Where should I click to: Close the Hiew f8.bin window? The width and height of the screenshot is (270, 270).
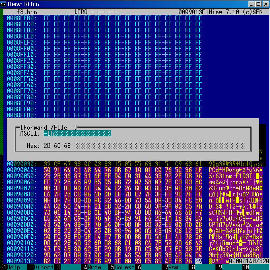coord(265,4)
